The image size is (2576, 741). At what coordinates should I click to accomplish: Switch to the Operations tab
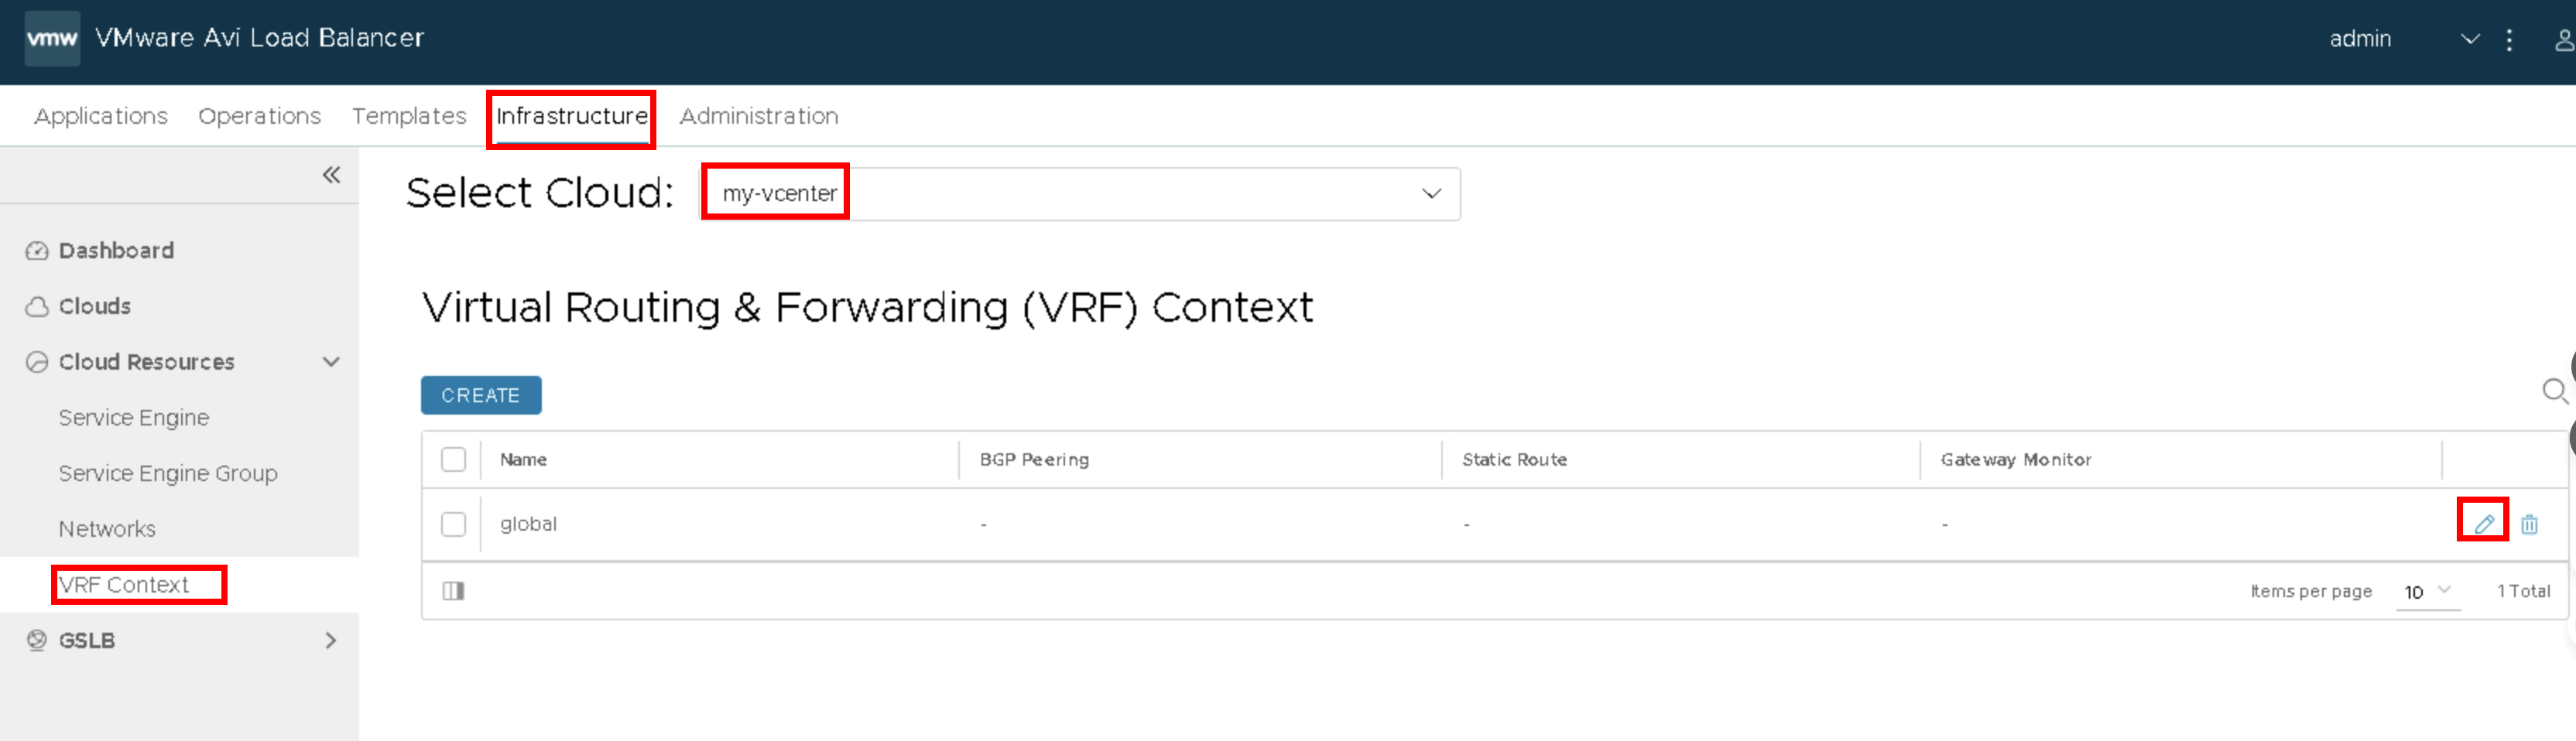pyautogui.click(x=260, y=116)
